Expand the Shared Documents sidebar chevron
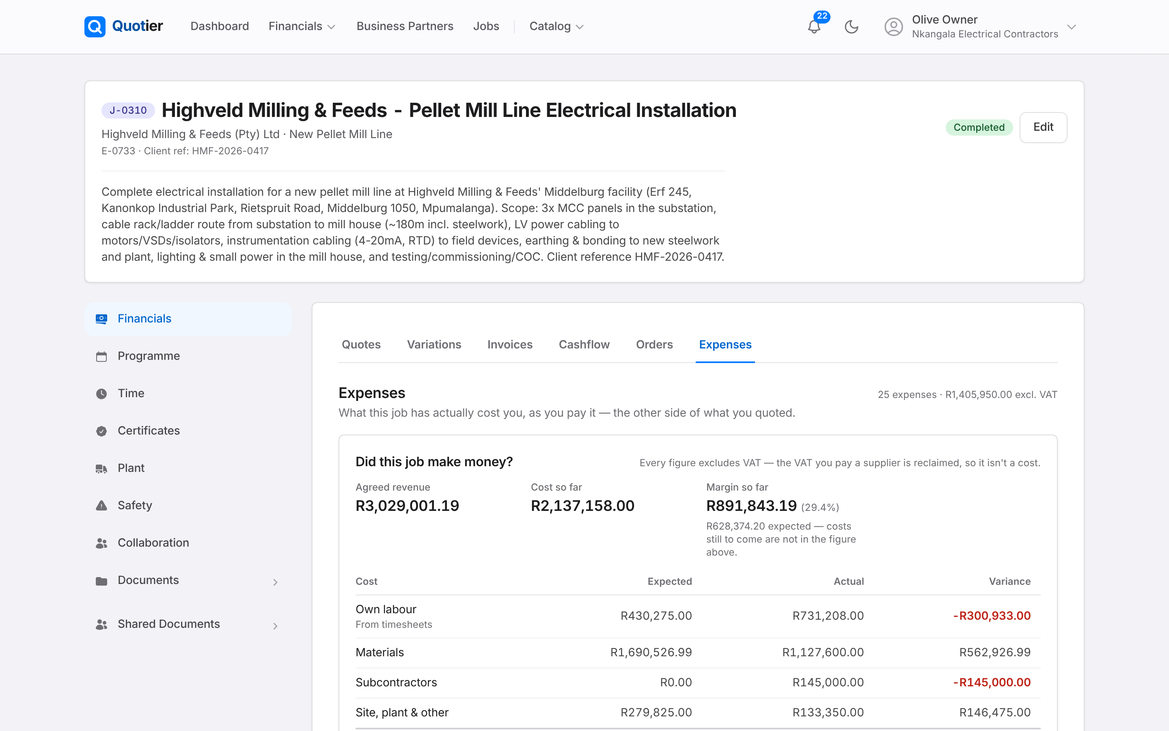Image resolution: width=1169 pixels, height=731 pixels. (x=275, y=626)
